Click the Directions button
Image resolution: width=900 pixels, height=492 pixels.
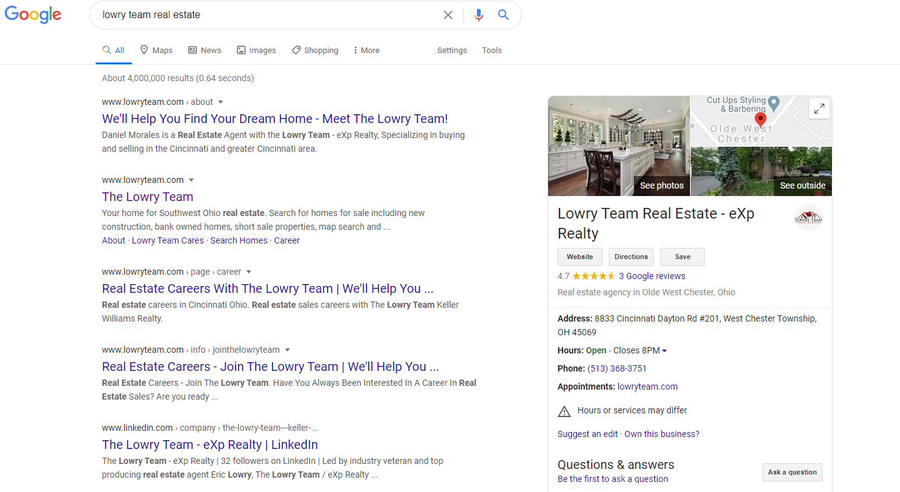point(631,257)
